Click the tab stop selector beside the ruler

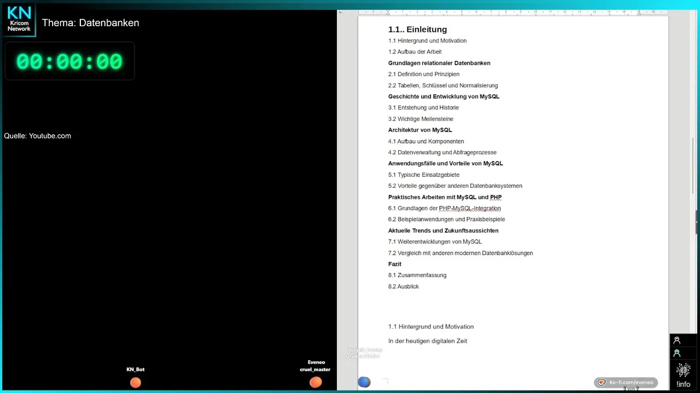(x=341, y=12)
